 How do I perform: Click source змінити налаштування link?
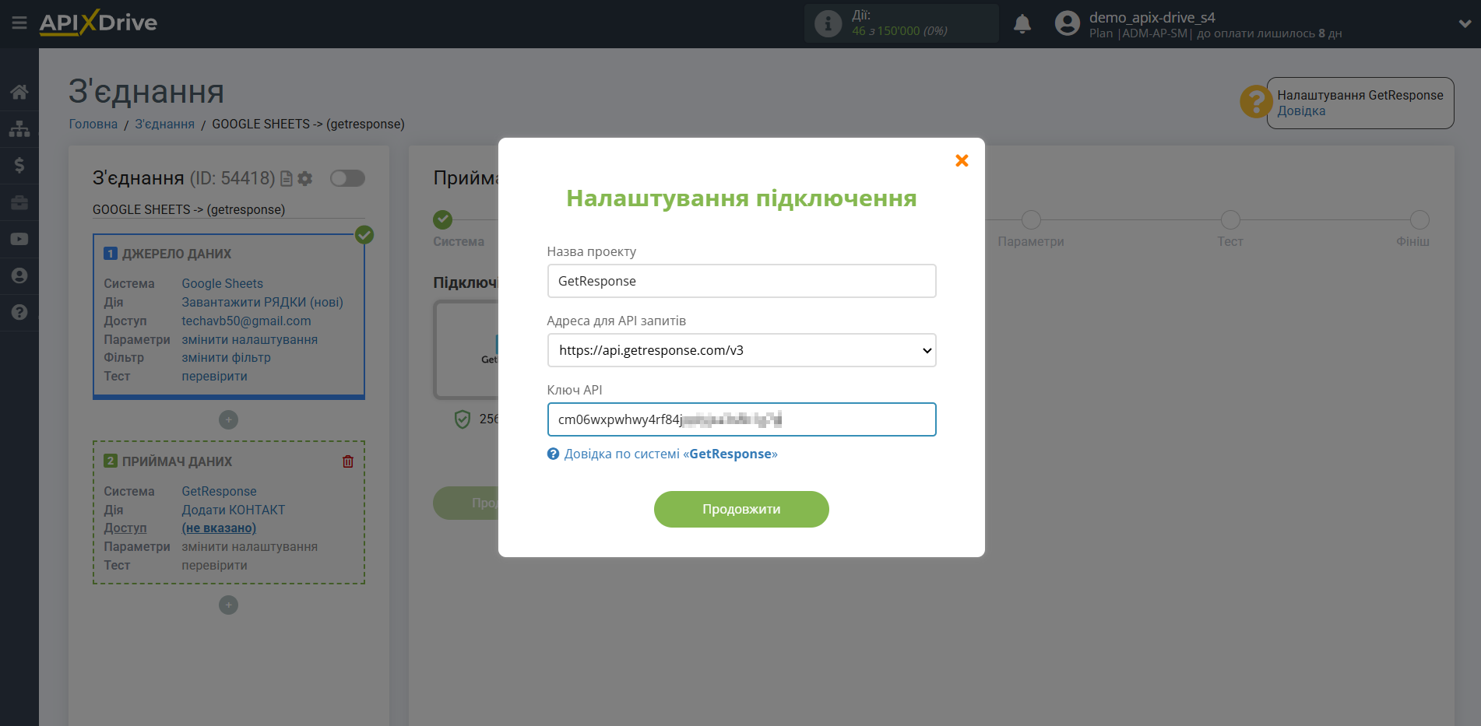point(250,339)
